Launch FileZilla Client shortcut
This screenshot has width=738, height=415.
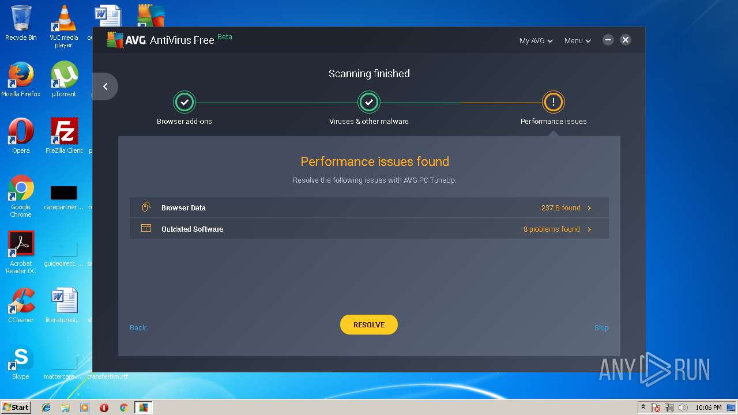click(x=63, y=136)
